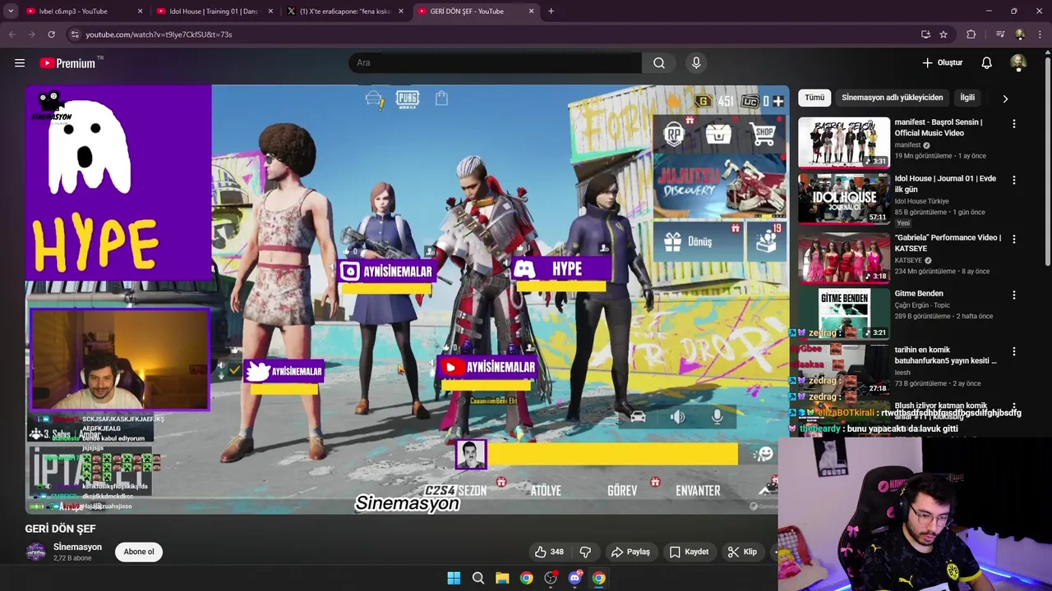Open Sinemasyon channel name link
The image size is (1052, 591).
(77, 547)
